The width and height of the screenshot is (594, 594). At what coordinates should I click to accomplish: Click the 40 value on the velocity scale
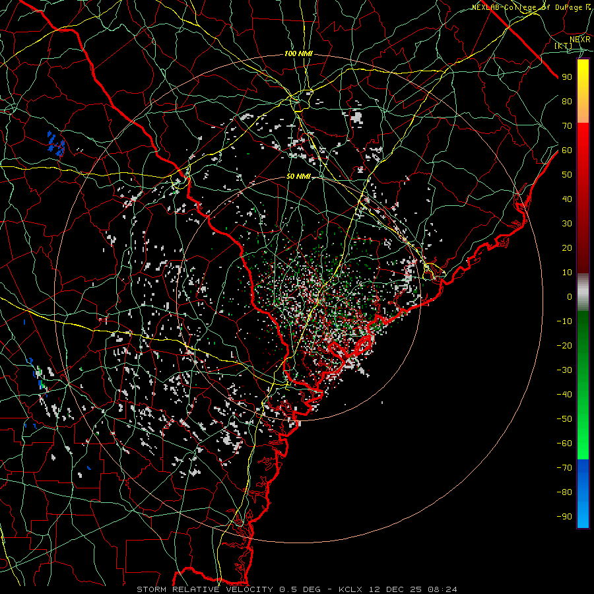click(x=567, y=199)
